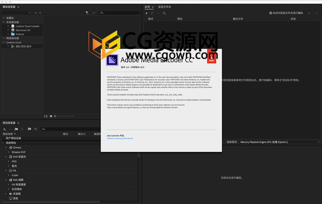Collapse the DVD 和蓝光 group
Image resolution: width=322 pixels, height=204 pixels.
point(6,157)
